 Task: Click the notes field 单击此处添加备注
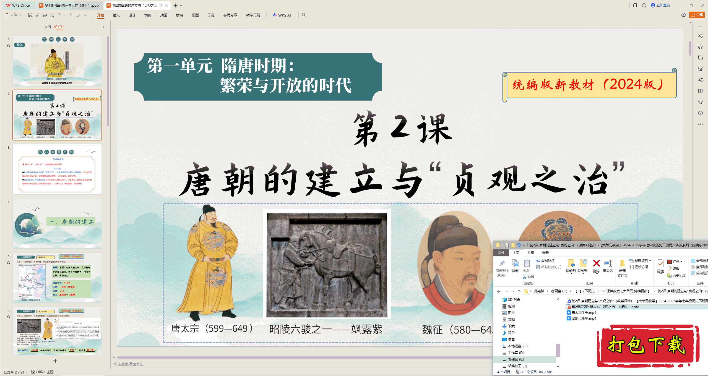[129, 364]
